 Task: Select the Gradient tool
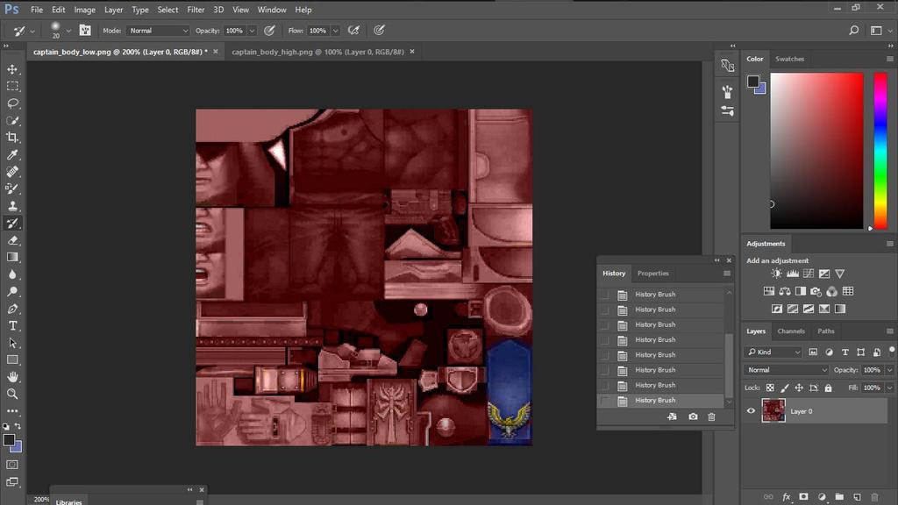click(12, 257)
